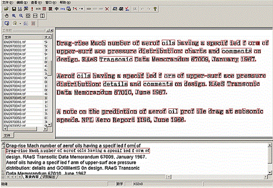Open the small dropdown arrow in third toolbar
Viewport: 273px width, 188px height.
click(20, 23)
